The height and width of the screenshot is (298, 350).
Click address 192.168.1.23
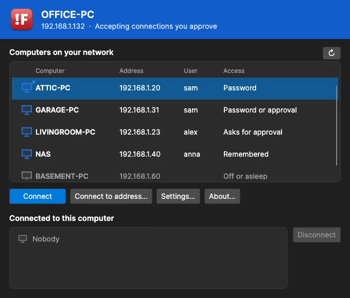pos(139,132)
